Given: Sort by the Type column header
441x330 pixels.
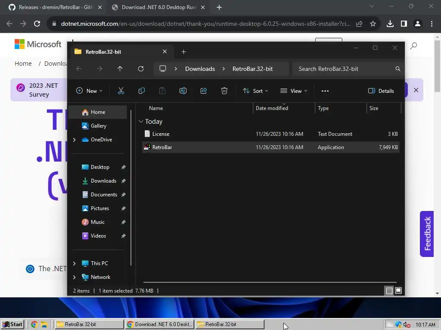Looking at the screenshot, I should [x=323, y=108].
